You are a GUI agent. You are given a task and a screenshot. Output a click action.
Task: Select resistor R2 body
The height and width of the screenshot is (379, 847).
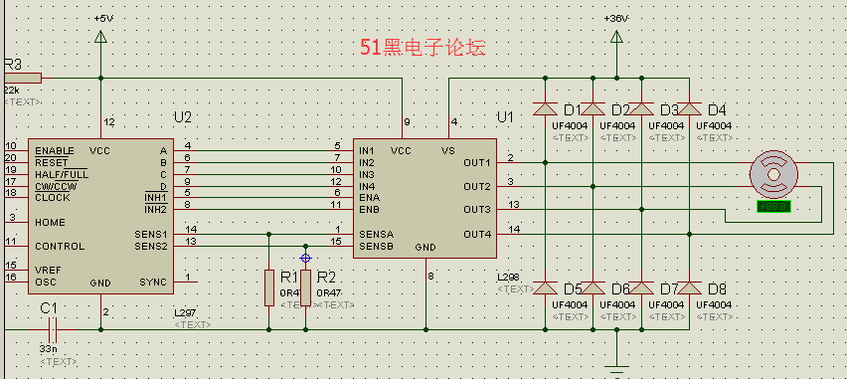coord(306,287)
